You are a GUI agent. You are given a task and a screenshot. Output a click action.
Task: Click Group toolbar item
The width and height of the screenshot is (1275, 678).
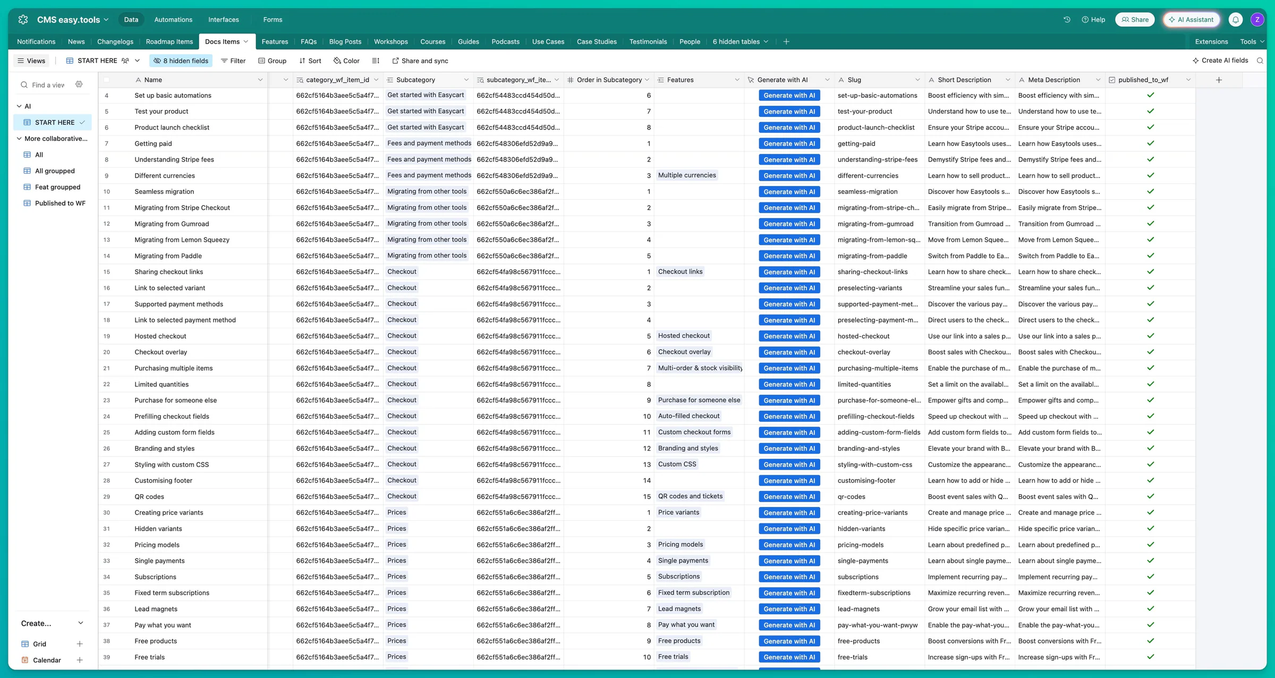(272, 61)
